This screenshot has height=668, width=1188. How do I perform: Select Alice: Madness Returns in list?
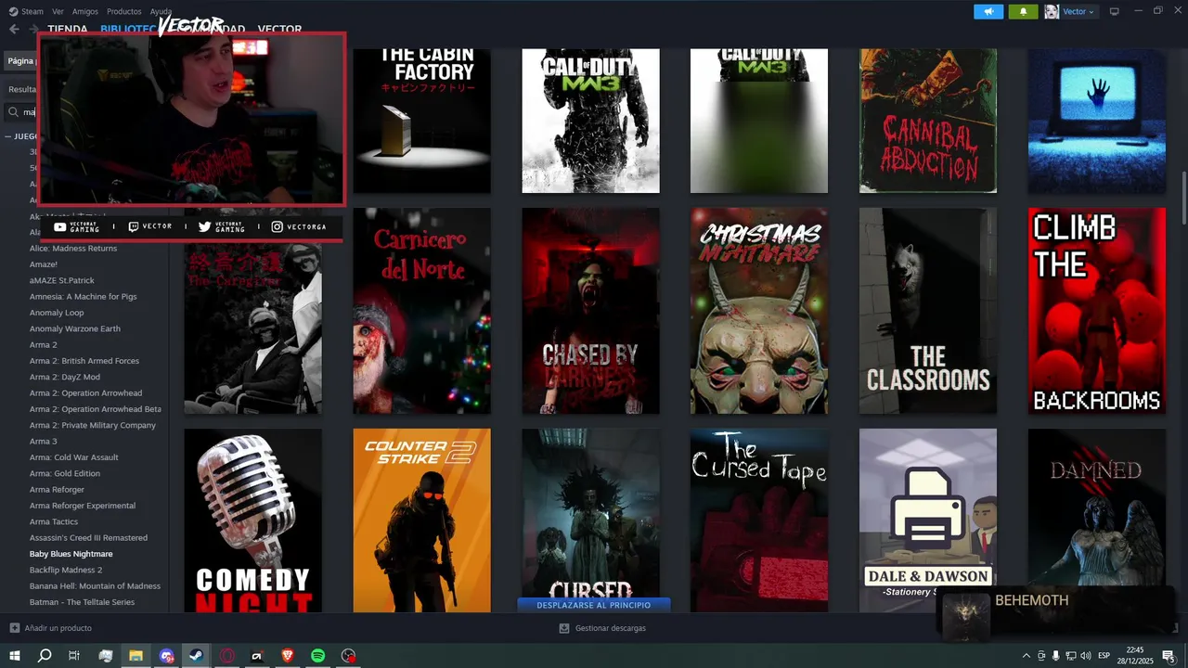[x=73, y=249]
